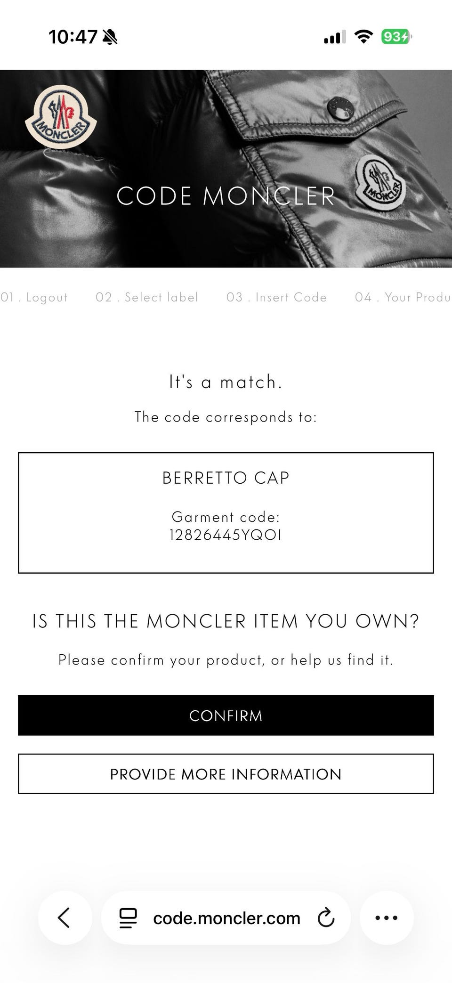This screenshot has height=983, width=452.
Task: Go to step 01 Logout
Action: (35, 297)
